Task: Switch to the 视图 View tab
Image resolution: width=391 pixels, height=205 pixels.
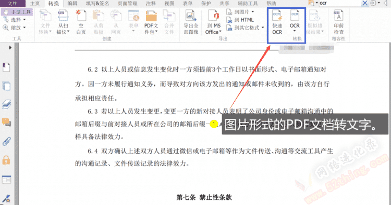Action: click(169, 4)
